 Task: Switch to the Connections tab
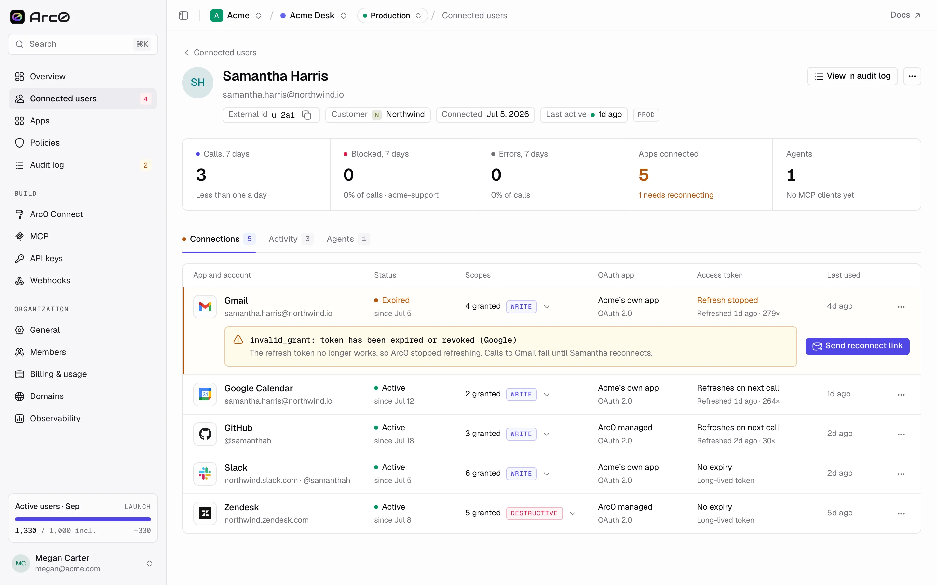(219, 239)
